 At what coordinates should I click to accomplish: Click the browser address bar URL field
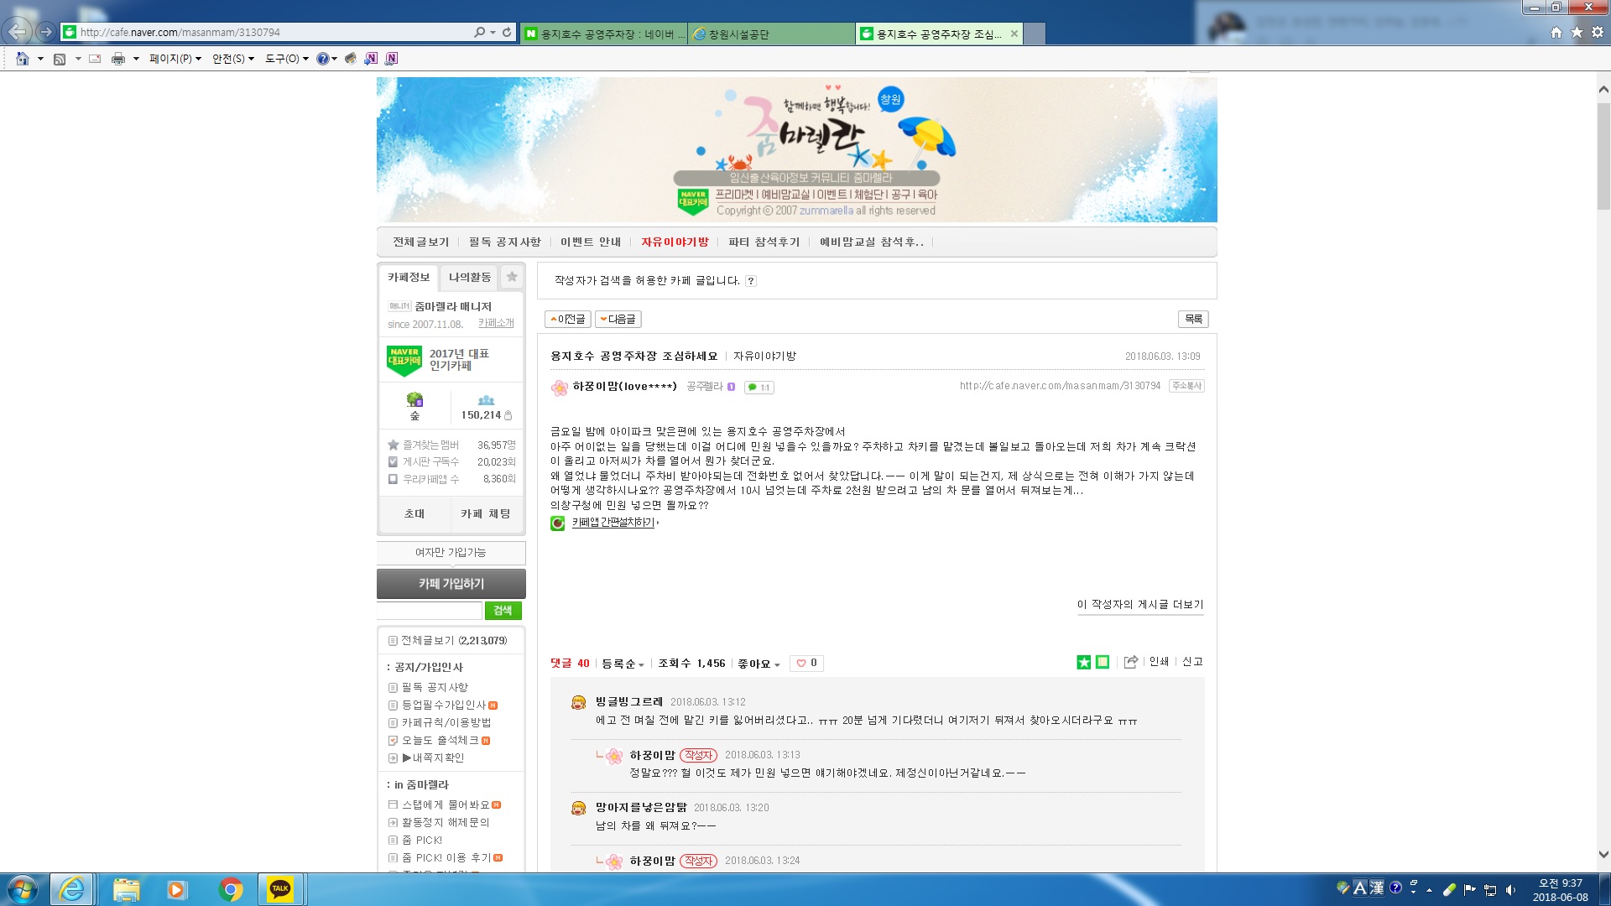[274, 33]
